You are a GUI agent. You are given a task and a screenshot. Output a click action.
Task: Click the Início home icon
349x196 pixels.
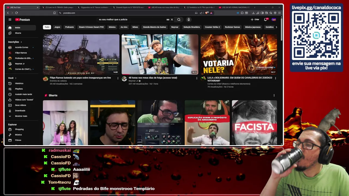[x=10, y=27]
